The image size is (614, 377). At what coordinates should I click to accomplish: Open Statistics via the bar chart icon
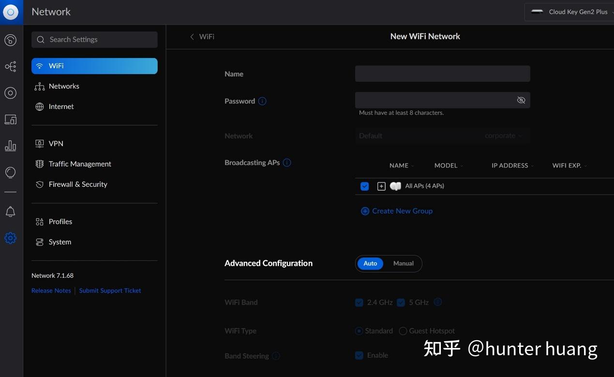11,146
